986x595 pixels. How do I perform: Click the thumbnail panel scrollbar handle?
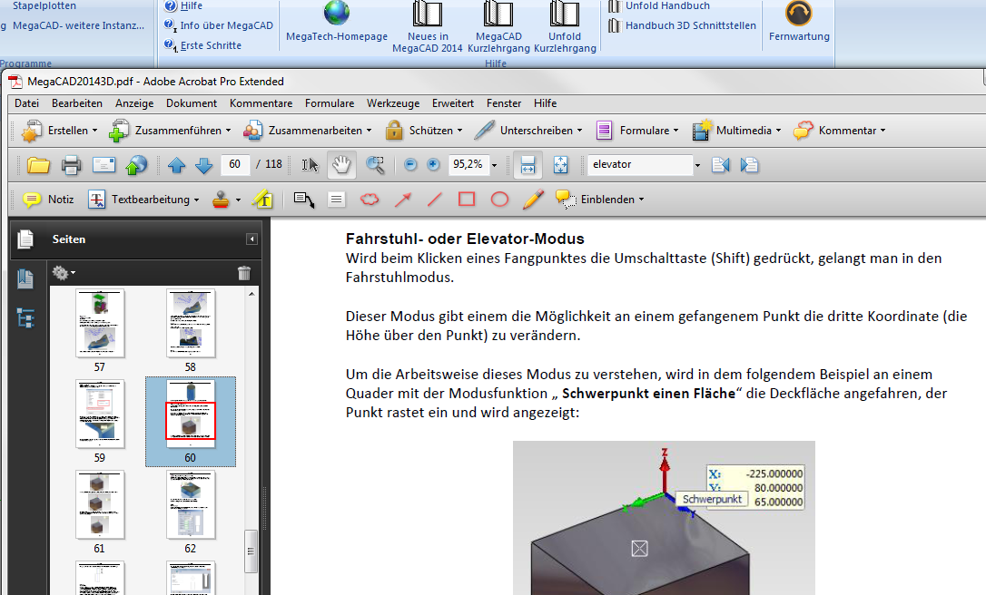[x=251, y=551]
